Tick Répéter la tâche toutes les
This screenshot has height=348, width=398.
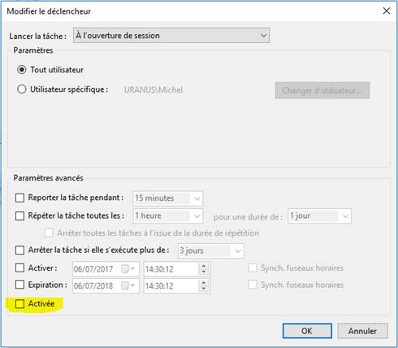[19, 216]
